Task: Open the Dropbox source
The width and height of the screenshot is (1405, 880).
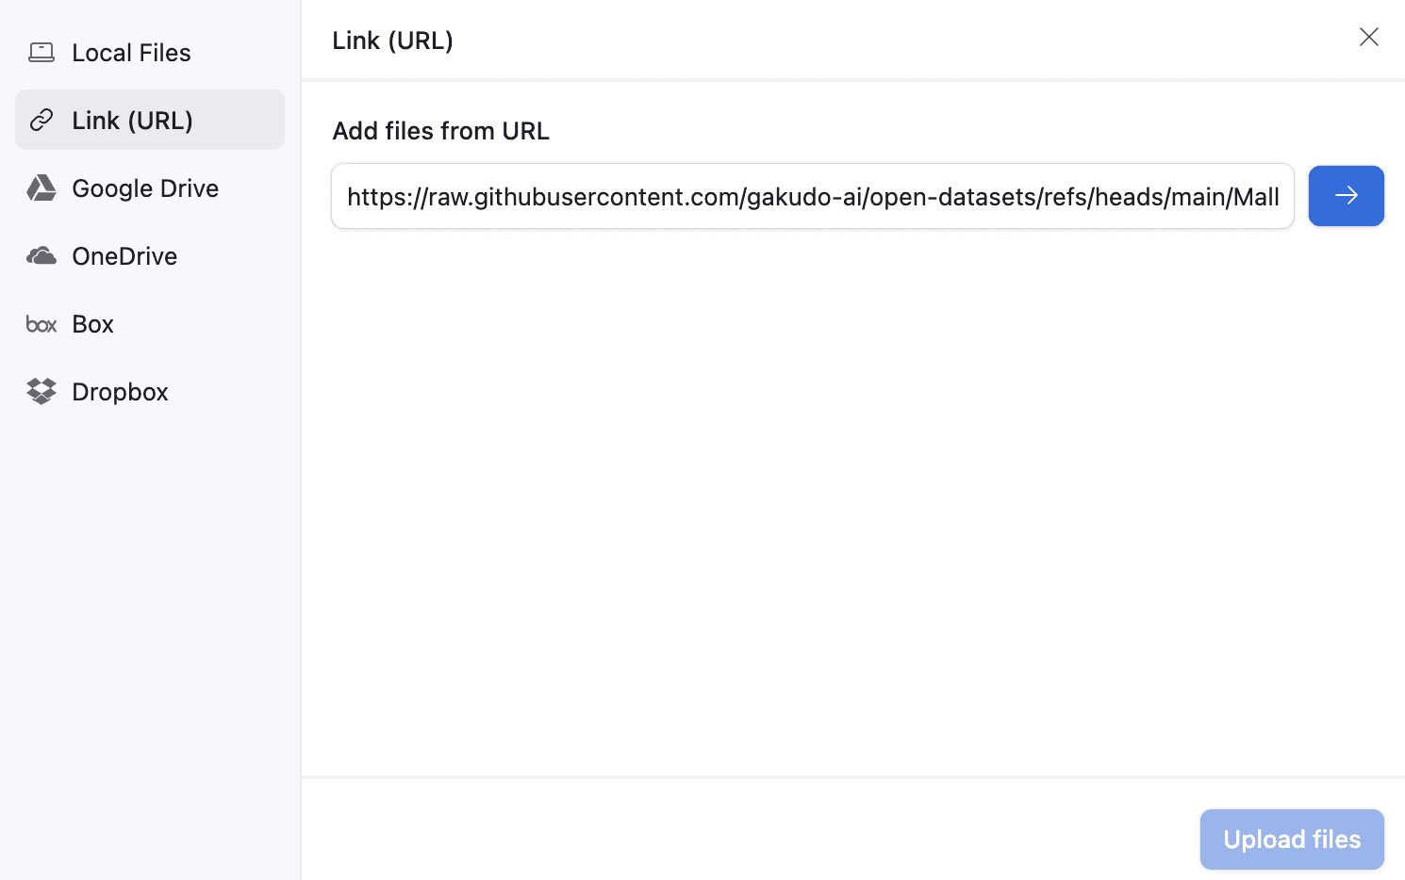Action: pos(149,392)
